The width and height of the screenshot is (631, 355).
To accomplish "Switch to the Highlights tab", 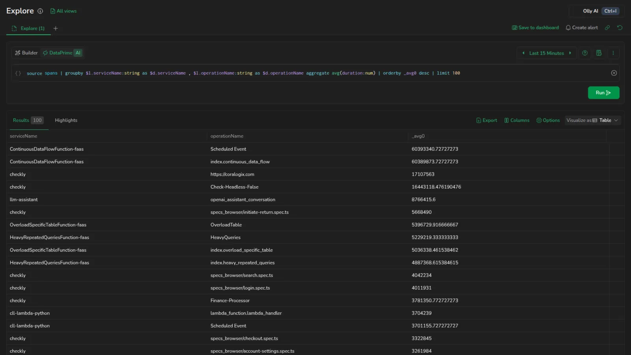I will [x=66, y=120].
